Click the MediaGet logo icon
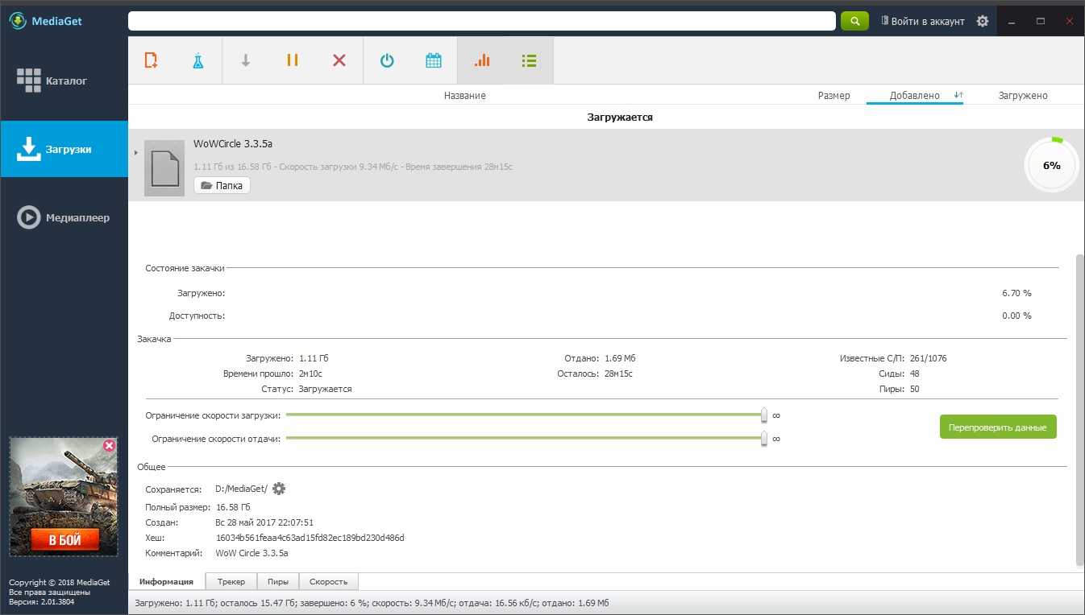 19,21
